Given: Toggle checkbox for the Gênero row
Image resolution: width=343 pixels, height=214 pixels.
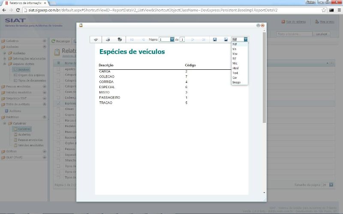Looking at the screenshot, I should pyautogui.click(x=58, y=109).
